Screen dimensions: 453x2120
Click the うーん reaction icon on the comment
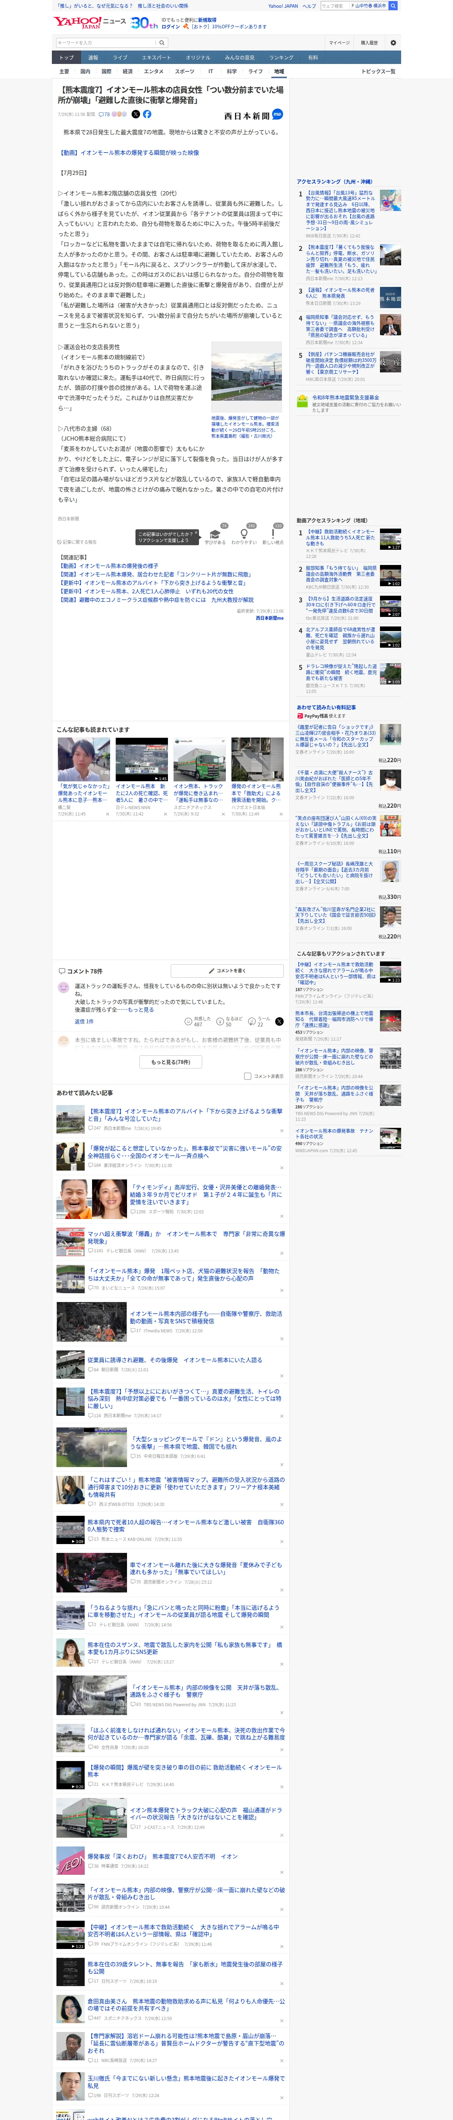coord(252,1021)
